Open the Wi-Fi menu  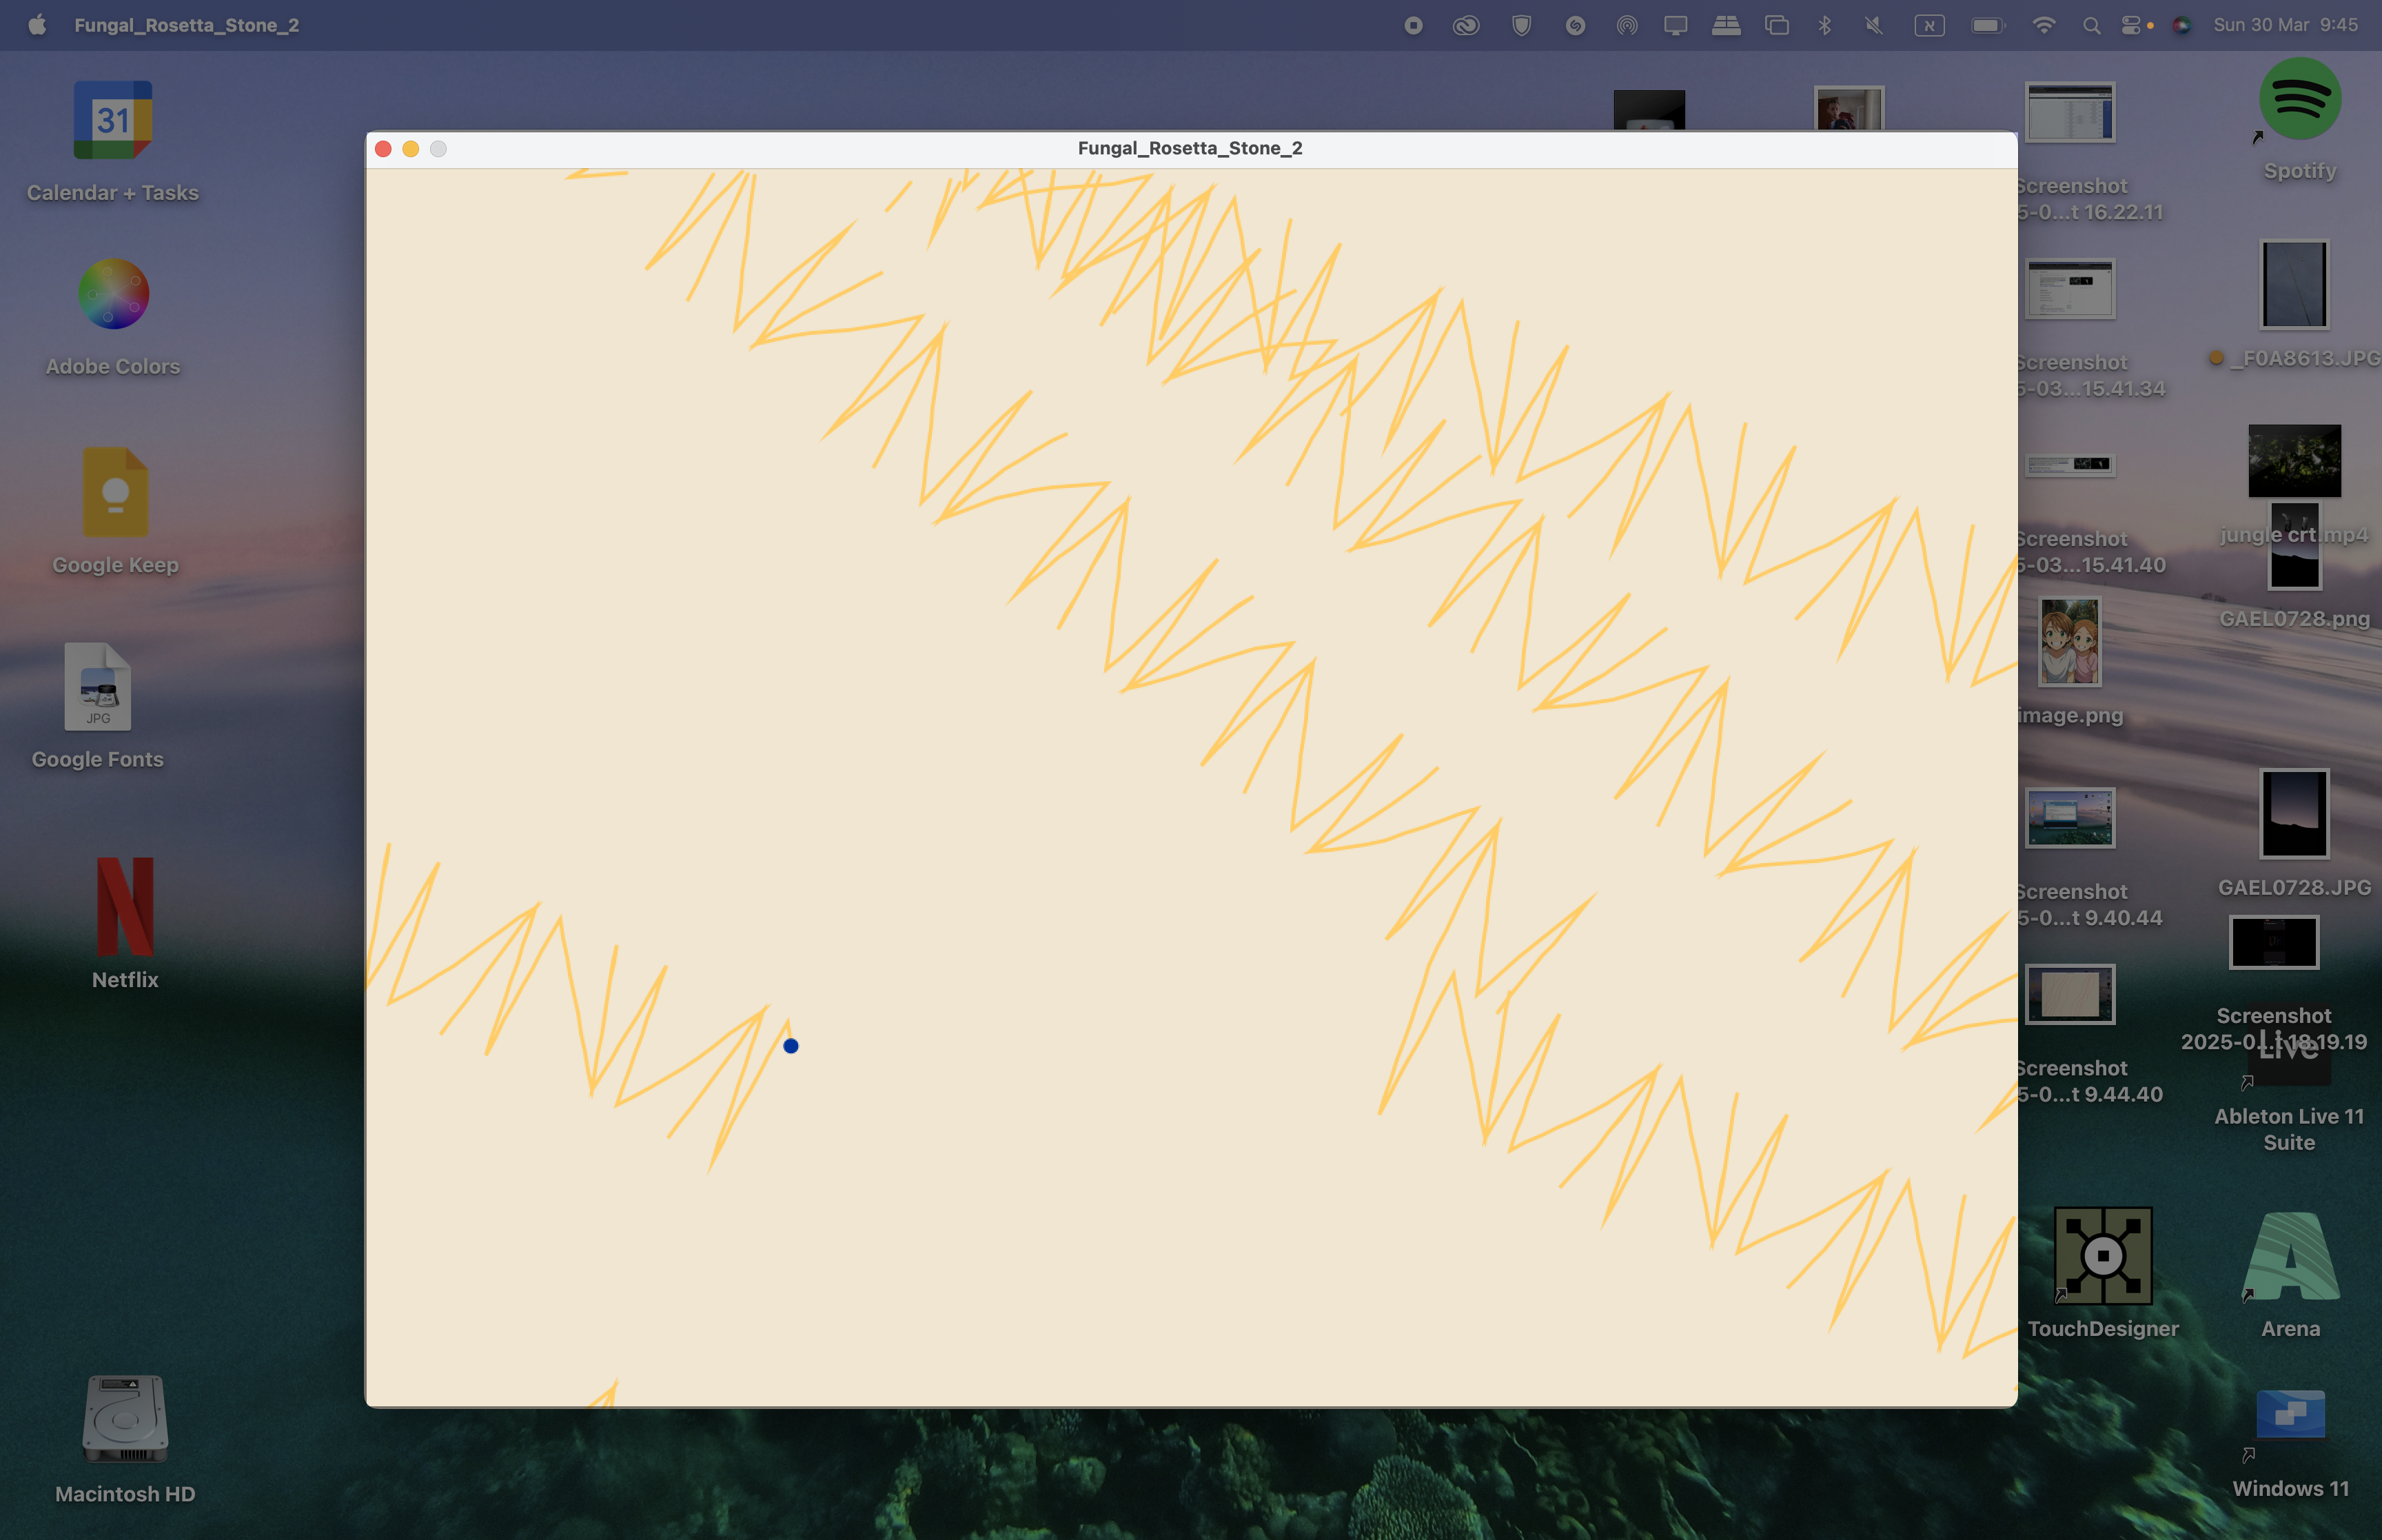[2044, 25]
